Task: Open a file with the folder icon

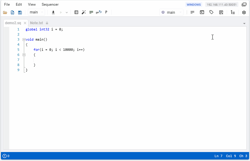Action: click(x=5, y=13)
